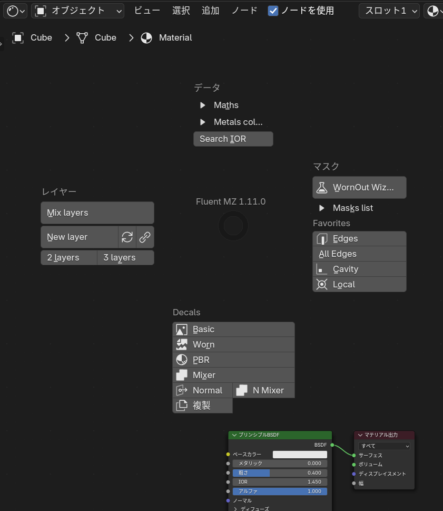This screenshot has width=443, height=511.
Task: Add a Basic decal
Action: click(233, 330)
